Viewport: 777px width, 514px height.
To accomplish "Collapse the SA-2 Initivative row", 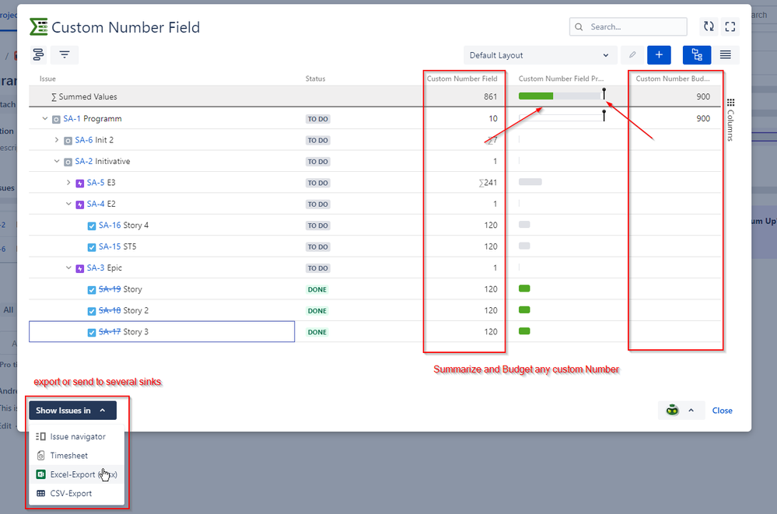I will [57, 161].
